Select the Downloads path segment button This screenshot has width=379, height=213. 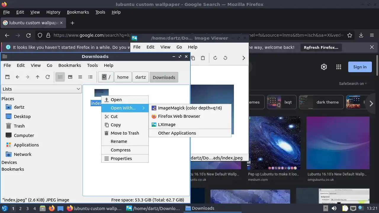tap(164, 77)
